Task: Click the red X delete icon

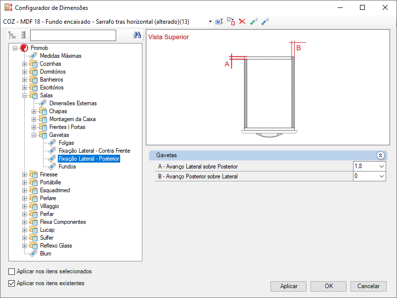Action: point(242,21)
